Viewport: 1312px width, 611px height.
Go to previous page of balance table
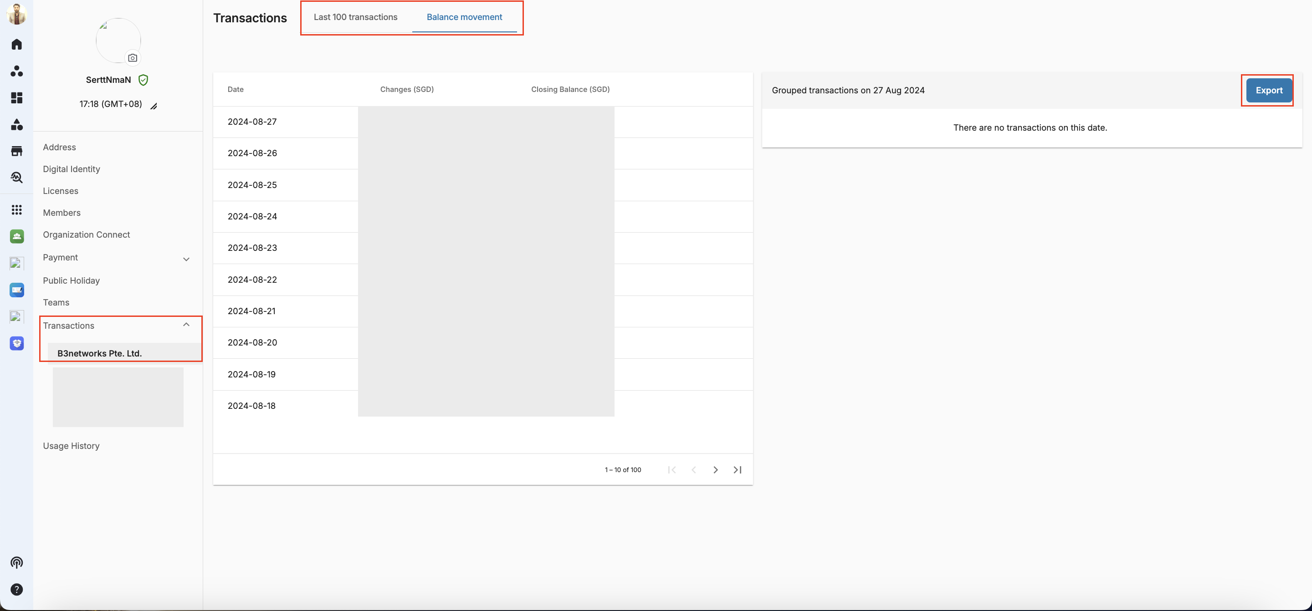[x=694, y=470]
